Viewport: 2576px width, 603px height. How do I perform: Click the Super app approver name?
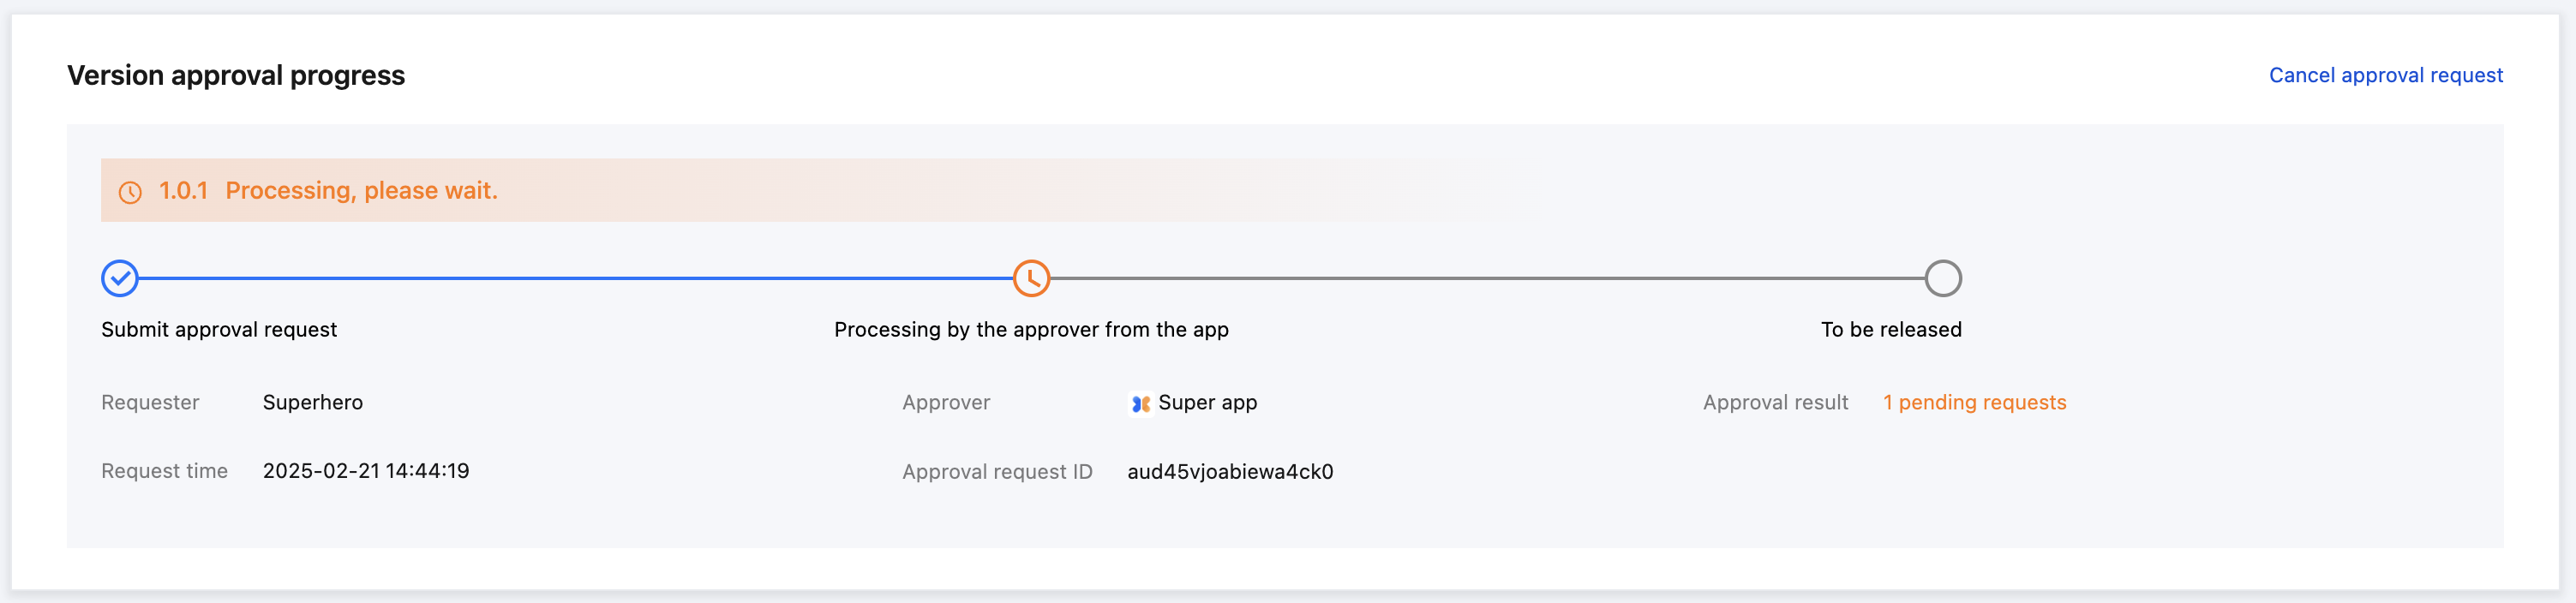click(x=1207, y=402)
